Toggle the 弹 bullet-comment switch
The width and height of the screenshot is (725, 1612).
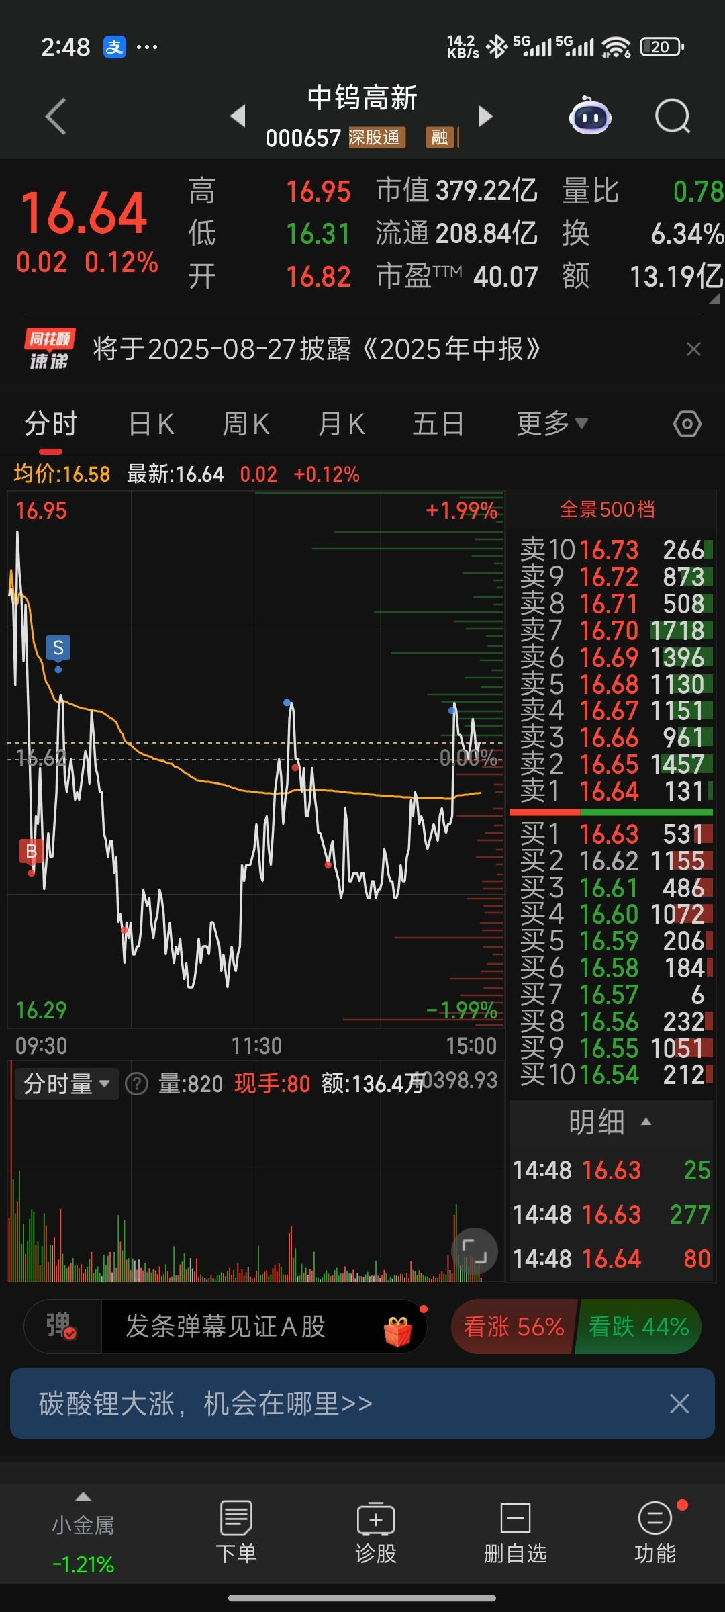click(x=62, y=1327)
